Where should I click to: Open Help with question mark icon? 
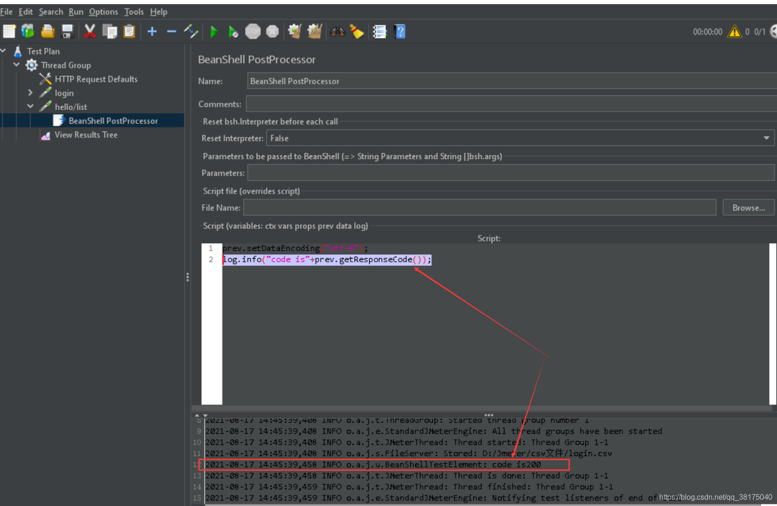click(x=399, y=32)
